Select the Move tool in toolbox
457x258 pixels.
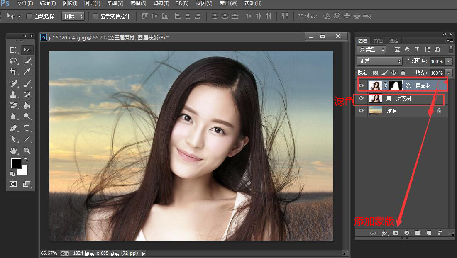click(x=27, y=50)
